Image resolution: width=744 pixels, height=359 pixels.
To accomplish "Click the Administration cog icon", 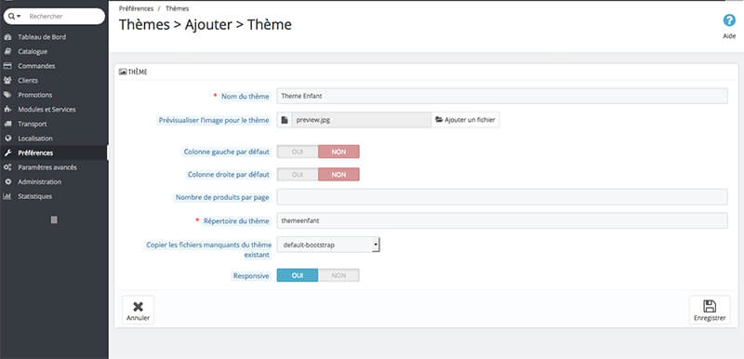I will (x=7, y=182).
